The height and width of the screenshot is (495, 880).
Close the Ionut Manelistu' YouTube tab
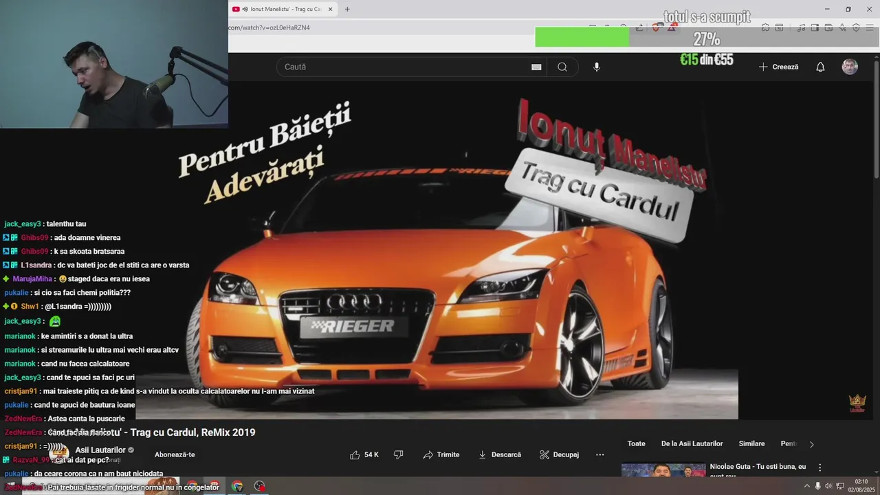pos(330,9)
